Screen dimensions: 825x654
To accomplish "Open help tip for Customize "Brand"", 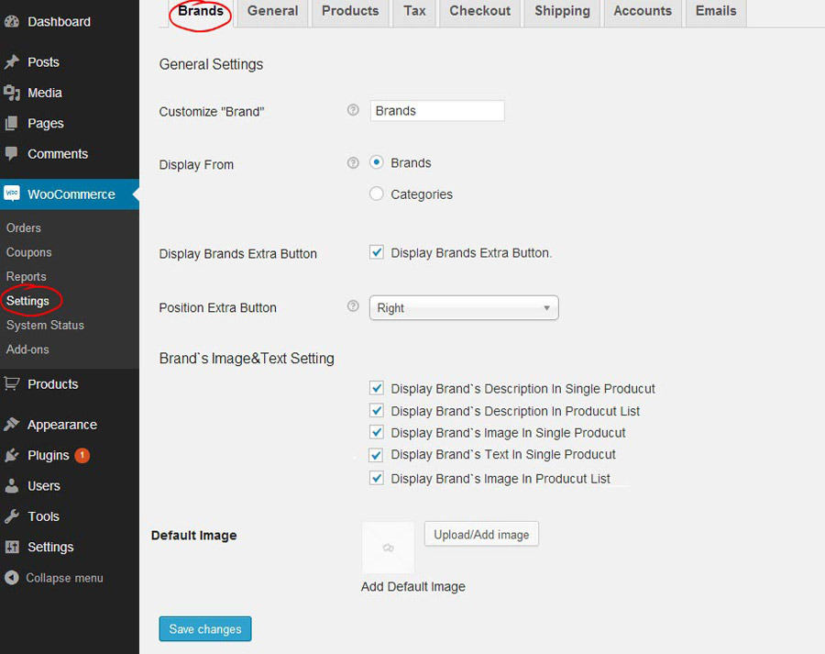I will click(353, 109).
